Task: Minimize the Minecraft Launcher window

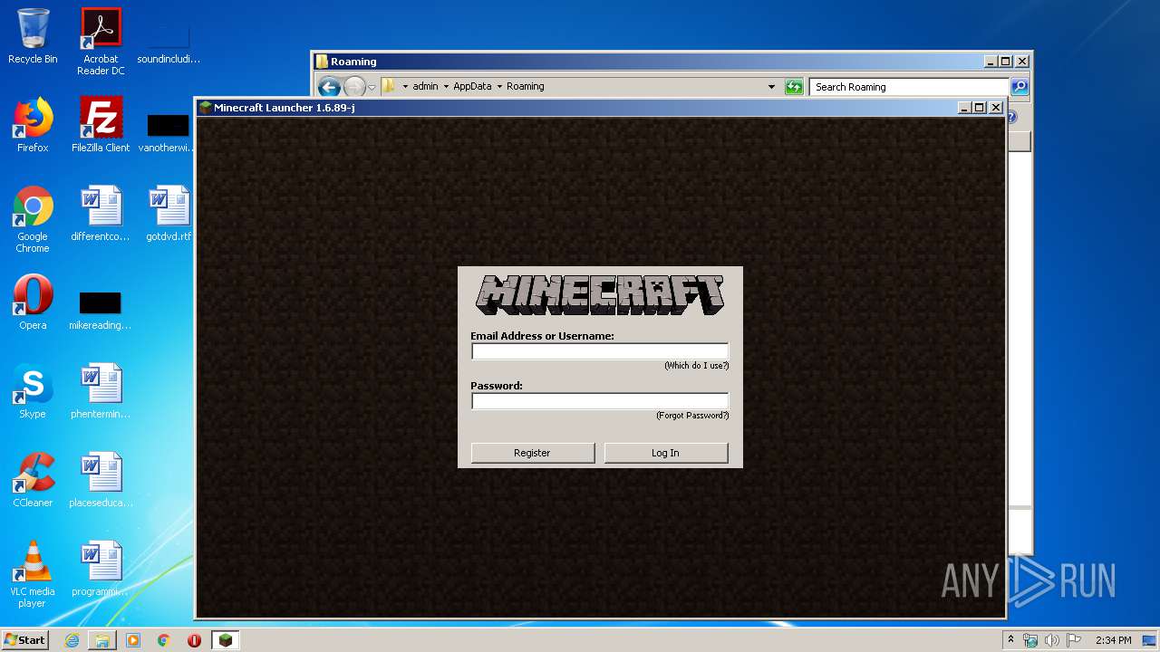Action: [964, 108]
